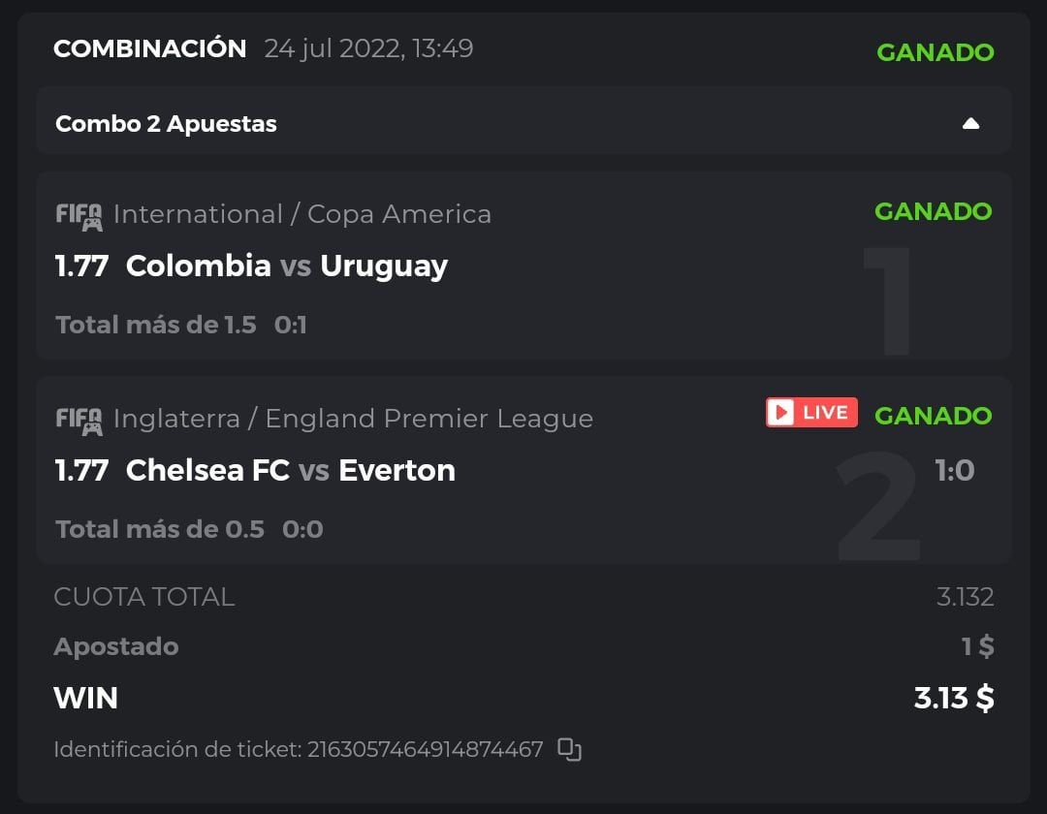The image size is (1047, 814).
Task: Open the Chelsea FC vs Everton match
Action: tap(290, 470)
